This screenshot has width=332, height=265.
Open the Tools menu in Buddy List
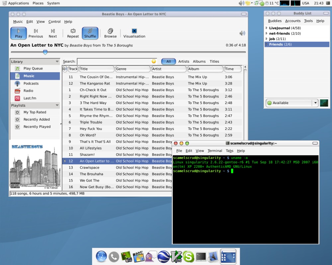(x=308, y=21)
